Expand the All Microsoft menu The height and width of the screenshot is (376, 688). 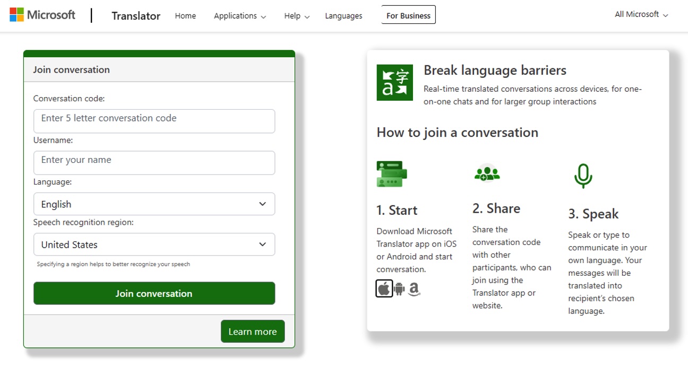[x=641, y=14]
